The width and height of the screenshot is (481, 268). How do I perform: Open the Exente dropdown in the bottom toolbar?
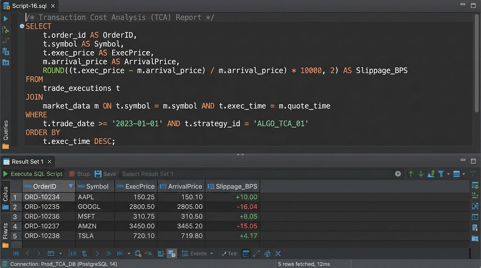tap(198, 253)
